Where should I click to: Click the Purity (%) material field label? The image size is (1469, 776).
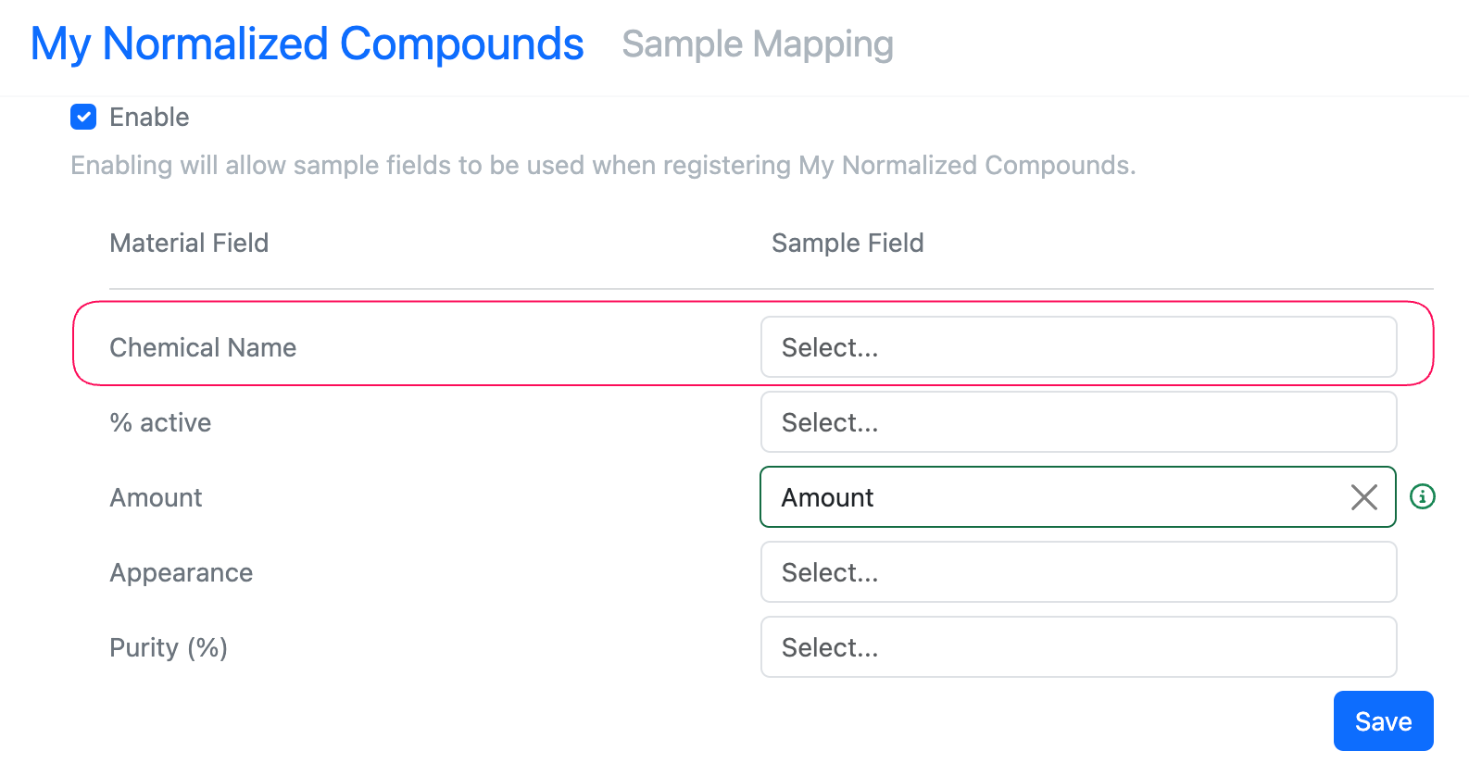(169, 647)
